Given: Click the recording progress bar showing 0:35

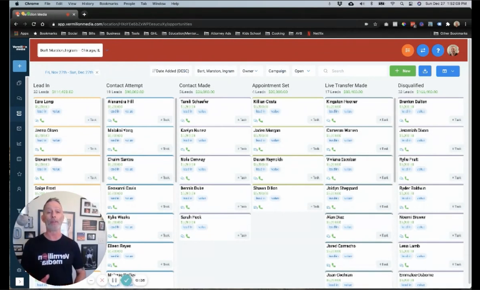Looking at the screenshot, I should point(140,280).
